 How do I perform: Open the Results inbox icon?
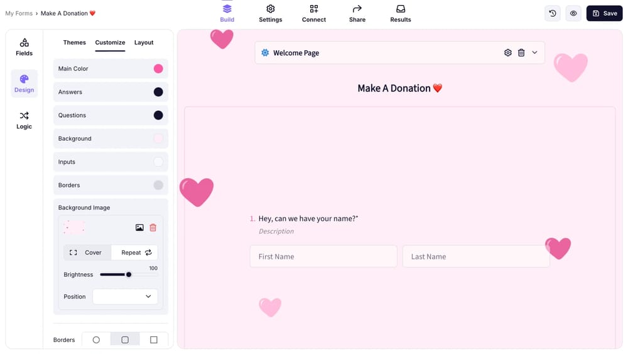tap(401, 9)
